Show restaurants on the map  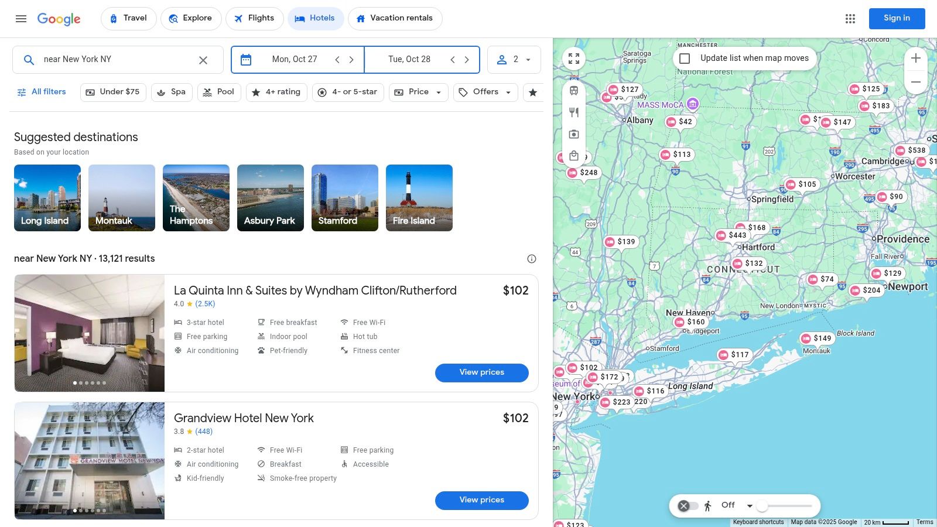click(x=574, y=112)
